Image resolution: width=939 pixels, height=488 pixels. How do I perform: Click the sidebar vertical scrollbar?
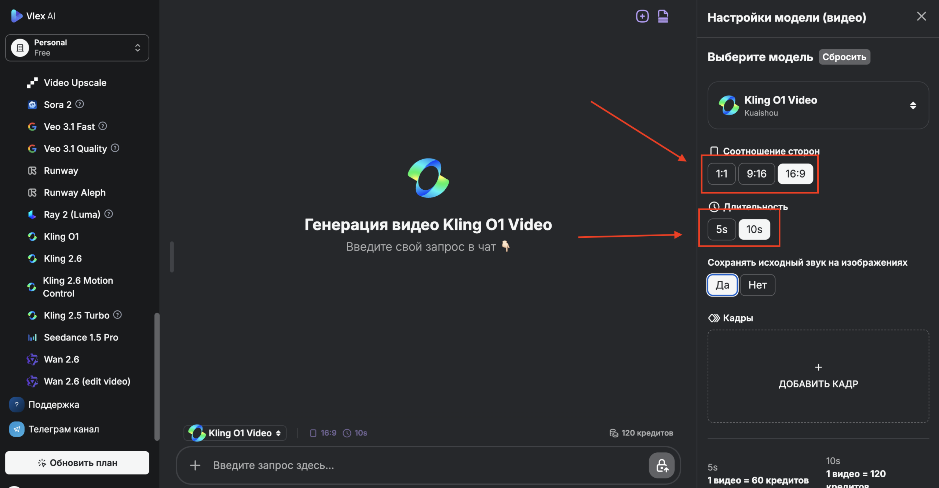point(157,376)
